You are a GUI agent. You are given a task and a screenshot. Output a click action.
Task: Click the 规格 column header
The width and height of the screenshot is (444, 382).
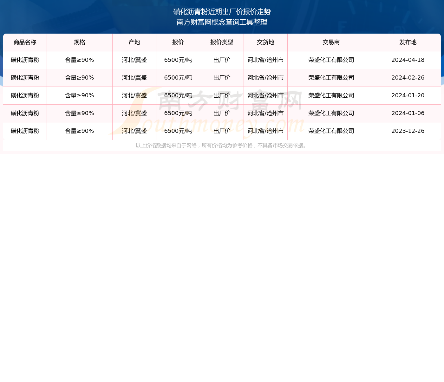tap(80, 42)
